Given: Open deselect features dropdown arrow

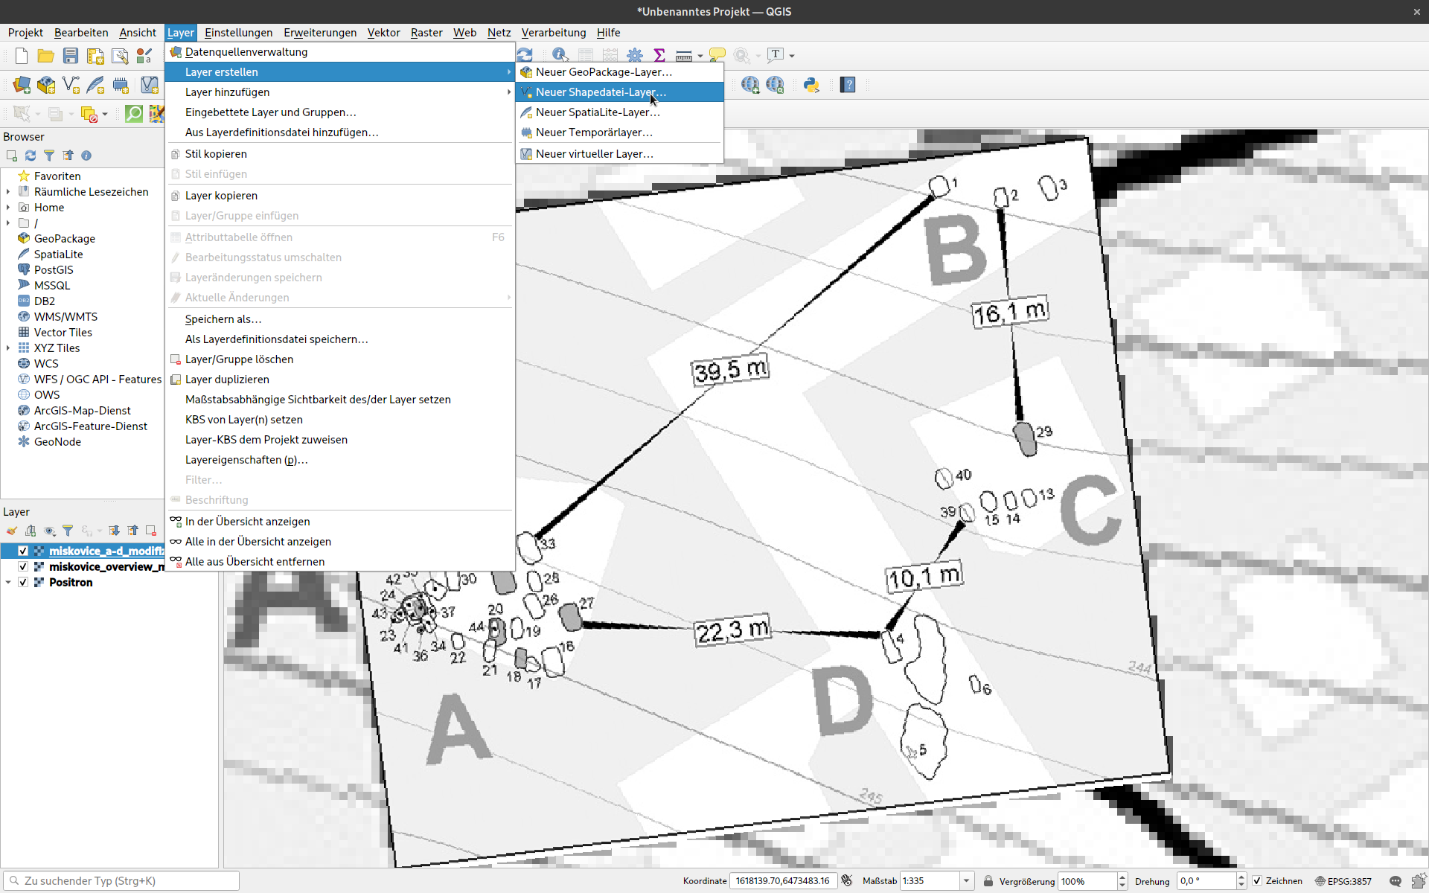Looking at the screenshot, I should tap(105, 115).
